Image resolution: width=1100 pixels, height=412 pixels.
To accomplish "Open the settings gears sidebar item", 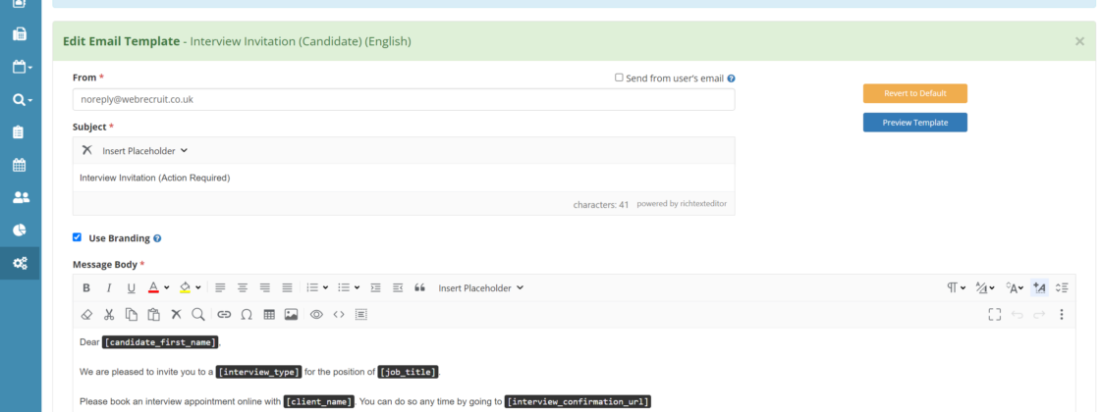I will click(x=20, y=263).
